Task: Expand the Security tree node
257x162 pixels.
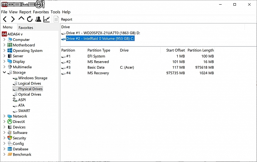Action: (x=4, y=138)
